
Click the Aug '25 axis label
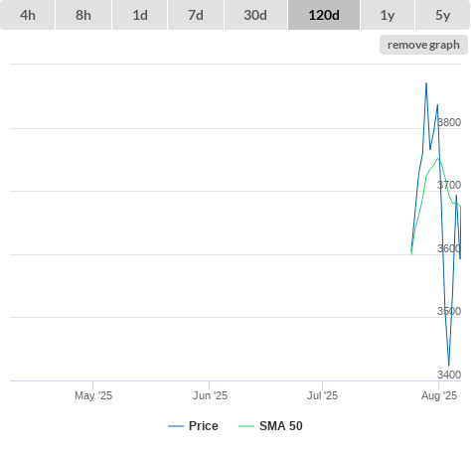439,395
